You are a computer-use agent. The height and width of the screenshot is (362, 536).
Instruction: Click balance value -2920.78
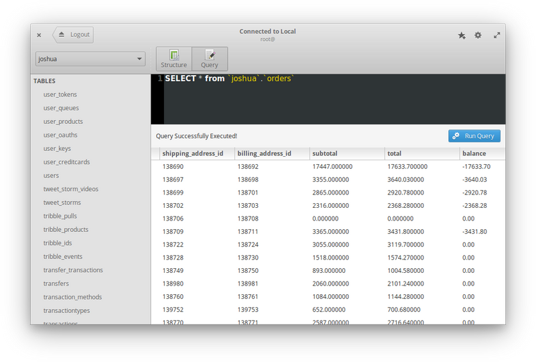pos(474,192)
